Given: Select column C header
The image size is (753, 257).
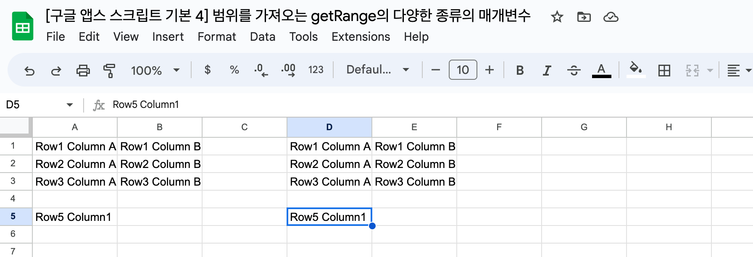Looking at the screenshot, I should pyautogui.click(x=245, y=127).
